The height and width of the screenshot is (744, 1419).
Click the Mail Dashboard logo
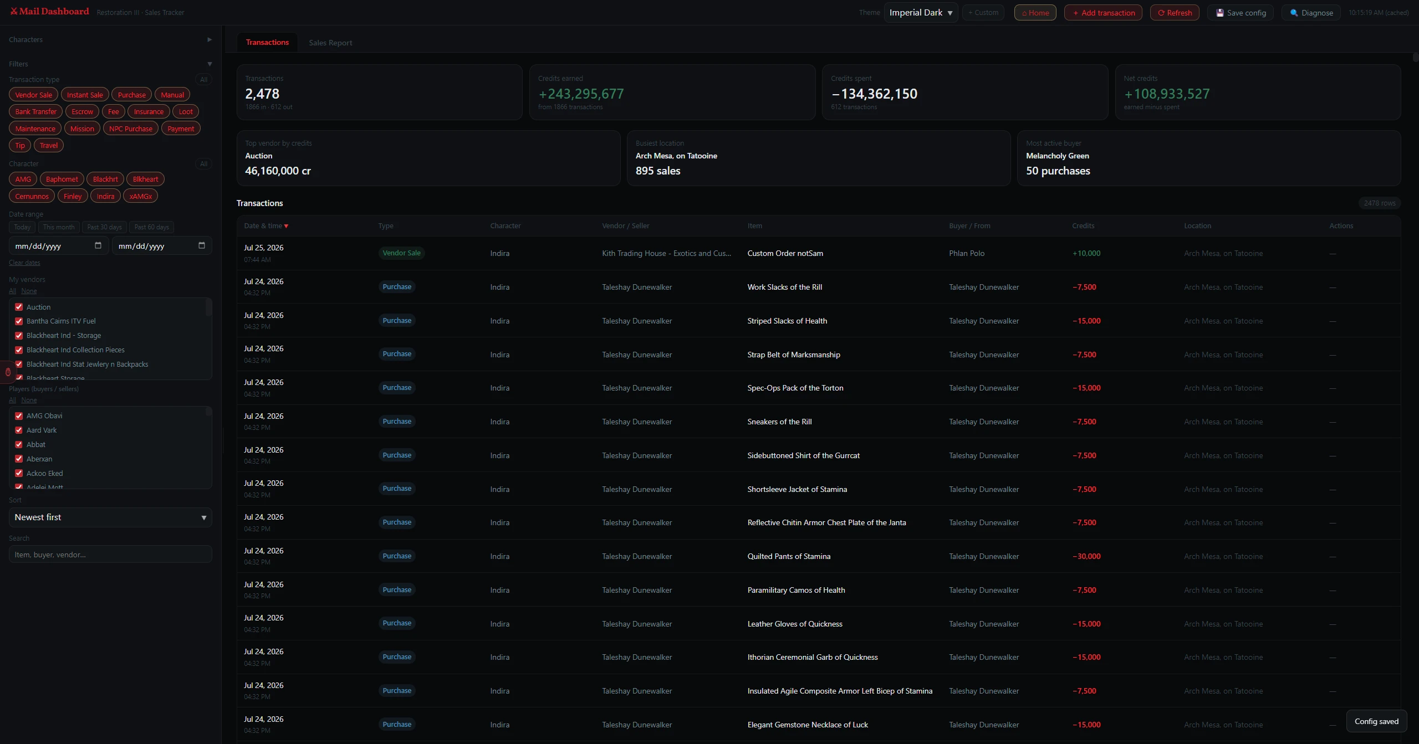tap(49, 12)
